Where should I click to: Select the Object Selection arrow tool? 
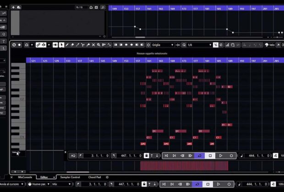[61, 45]
